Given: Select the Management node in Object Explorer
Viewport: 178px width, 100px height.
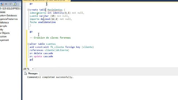Looking at the screenshot, I should pos(4,40).
